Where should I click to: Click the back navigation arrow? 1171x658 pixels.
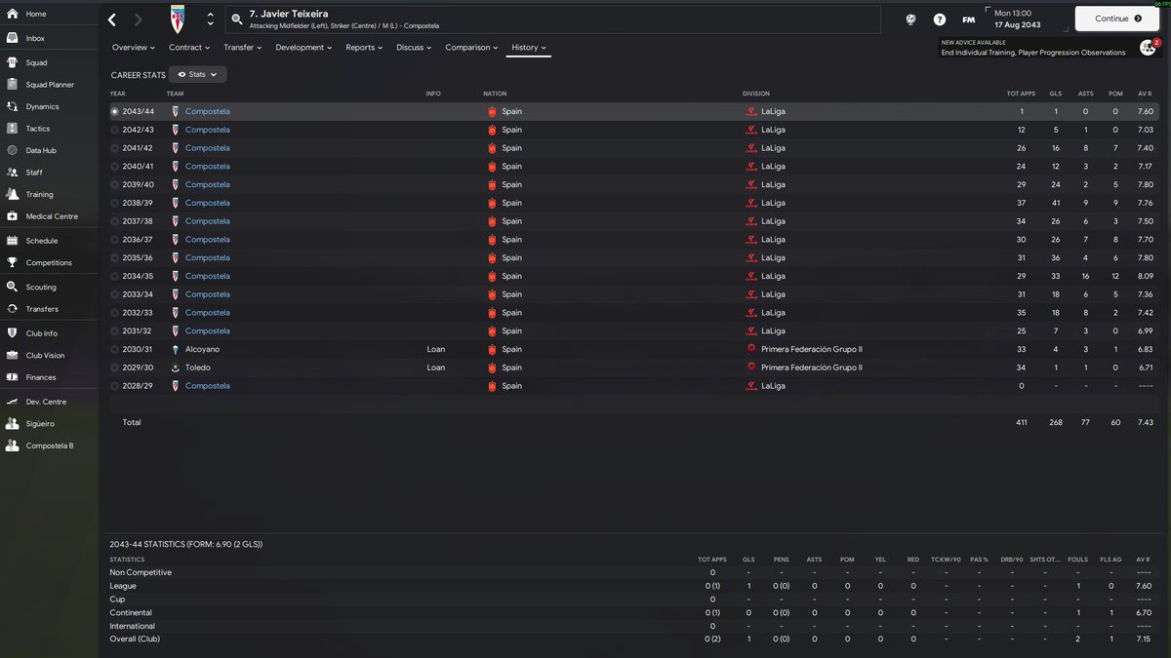(x=112, y=19)
